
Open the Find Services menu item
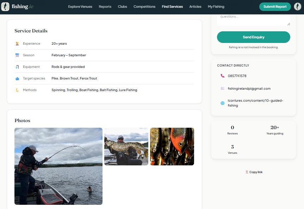pyautogui.click(x=172, y=6)
